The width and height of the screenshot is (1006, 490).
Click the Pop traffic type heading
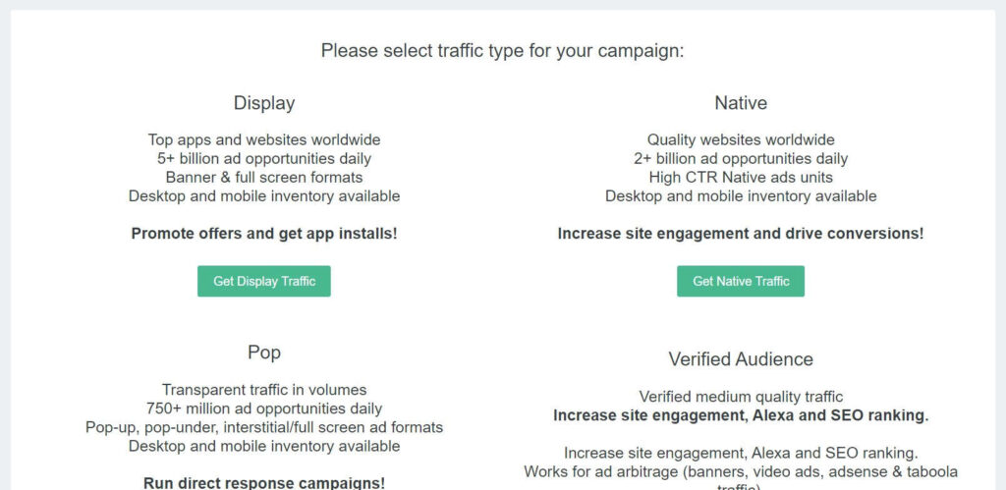264,353
